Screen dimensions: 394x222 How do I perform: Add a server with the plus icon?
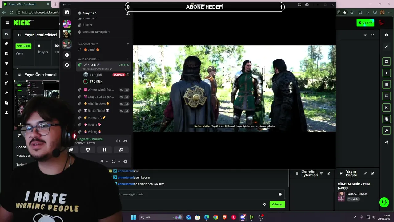point(67,55)
